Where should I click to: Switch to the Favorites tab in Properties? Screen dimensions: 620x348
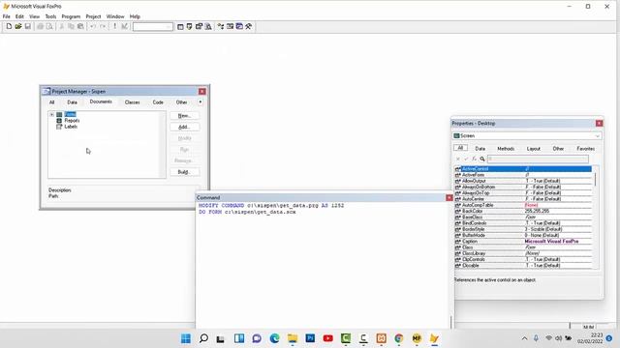coord(585,149)
